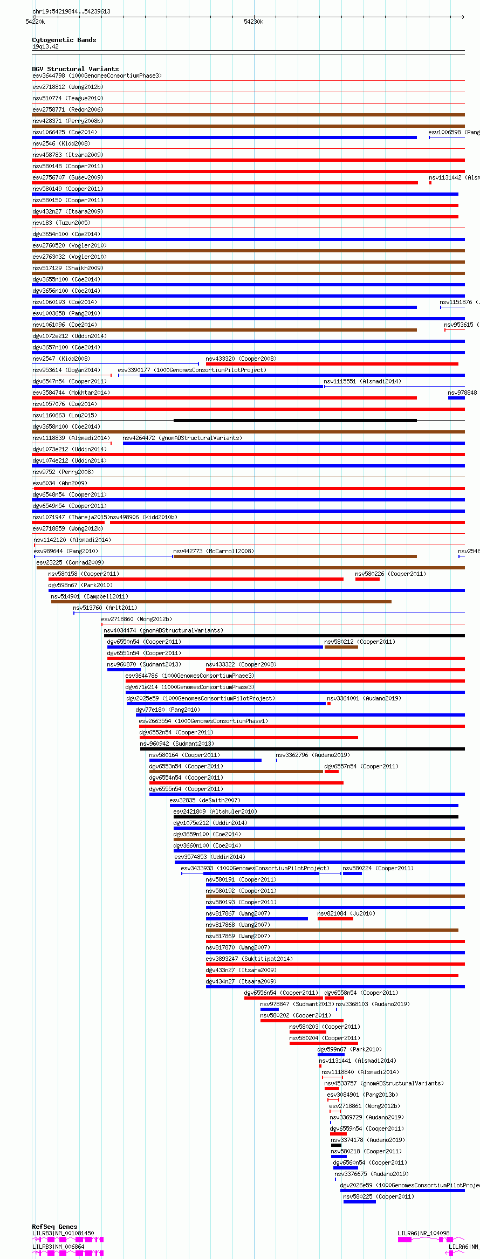The image size is (480, 1259).
Task: Select the nsv442773 (McCarroll2008) label
Action: point(214,551)
